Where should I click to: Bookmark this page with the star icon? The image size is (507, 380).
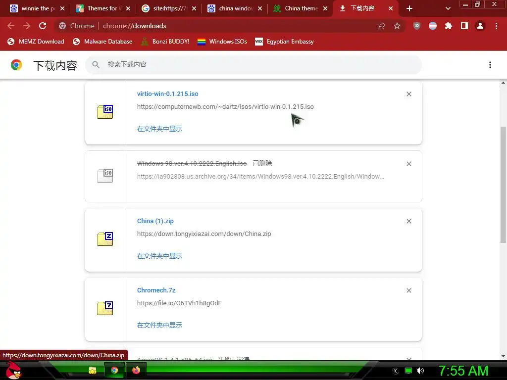tap(397, 26)
